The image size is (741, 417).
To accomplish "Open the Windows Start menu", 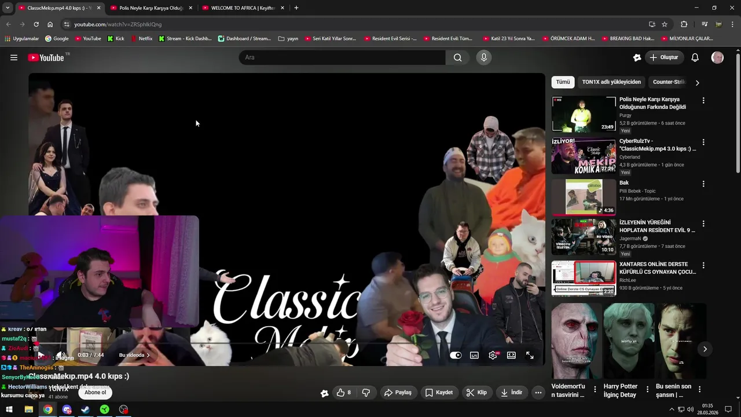I will point(9,409).
